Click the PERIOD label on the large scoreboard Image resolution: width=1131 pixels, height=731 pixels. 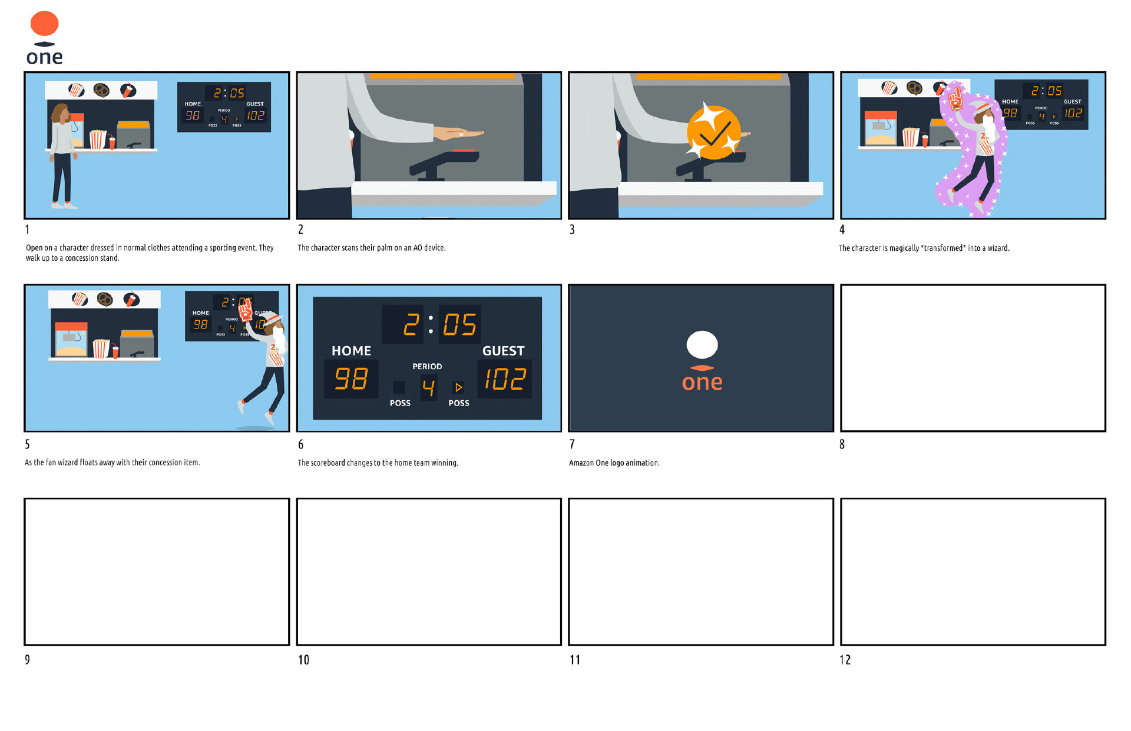click(x=427, y=366)
